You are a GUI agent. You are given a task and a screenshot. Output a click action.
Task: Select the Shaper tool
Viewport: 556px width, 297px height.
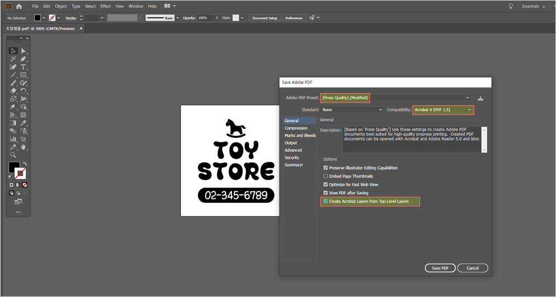coord(24,83)
